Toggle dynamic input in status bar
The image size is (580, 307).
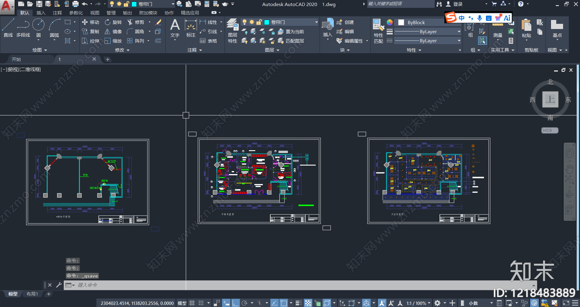click(x=226, y=303)
